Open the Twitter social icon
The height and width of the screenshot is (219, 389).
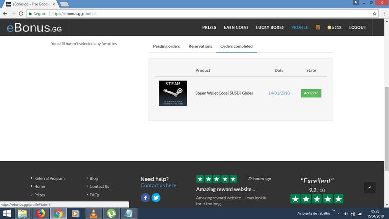click(x=156, y=198)
